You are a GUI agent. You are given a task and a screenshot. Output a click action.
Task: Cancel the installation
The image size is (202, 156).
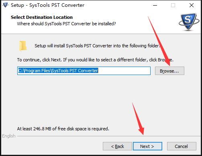(182, 146)
